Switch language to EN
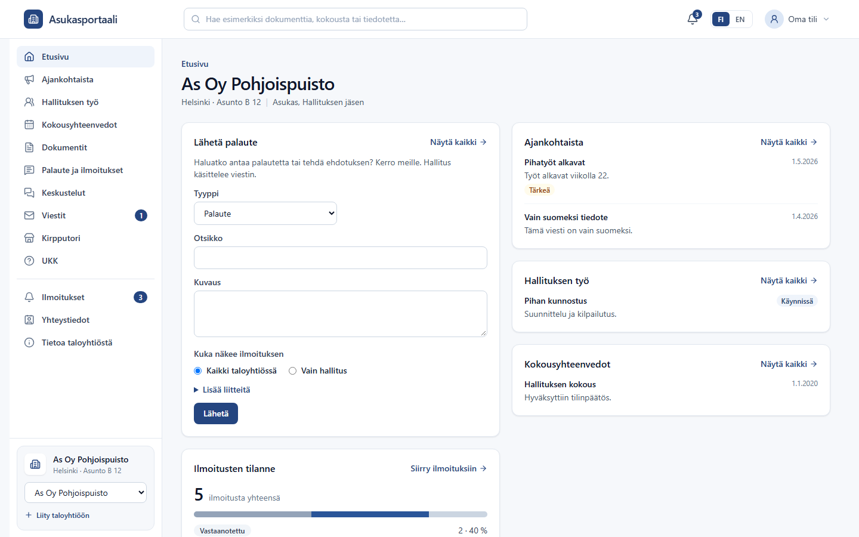Viewport: 859px width, 537px height. tap(740, 19)
